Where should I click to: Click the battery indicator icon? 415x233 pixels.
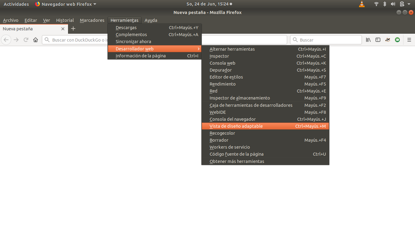click(402, 4)
